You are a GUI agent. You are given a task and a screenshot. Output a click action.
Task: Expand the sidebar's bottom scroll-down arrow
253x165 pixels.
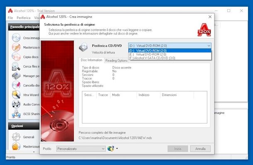[34, 152]
